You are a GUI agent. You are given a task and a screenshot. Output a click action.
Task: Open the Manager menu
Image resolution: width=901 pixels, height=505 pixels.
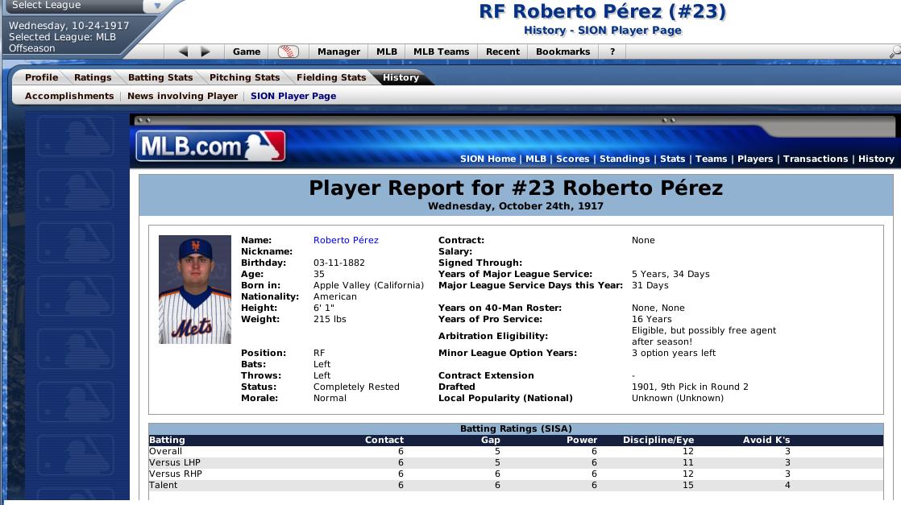click(x=338, y=52)
